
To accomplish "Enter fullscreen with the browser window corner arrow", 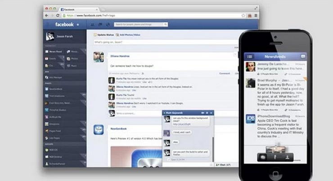I will click(256, 8).
